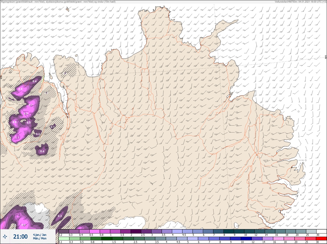Click the 1.1 precipitation value on the map
This screenshot has width=327, height=244.
(17, 138)
